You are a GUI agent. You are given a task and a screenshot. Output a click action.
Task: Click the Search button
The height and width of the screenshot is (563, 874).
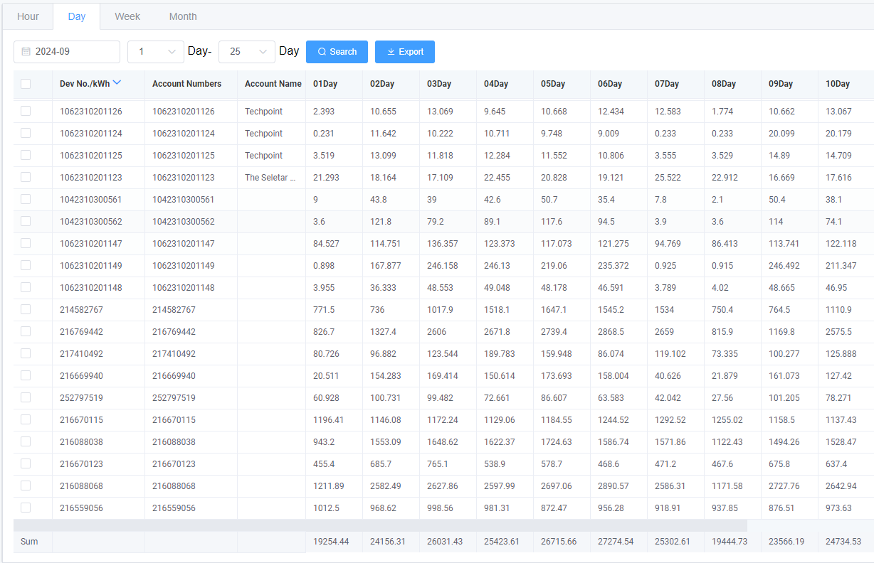(337, 52)
